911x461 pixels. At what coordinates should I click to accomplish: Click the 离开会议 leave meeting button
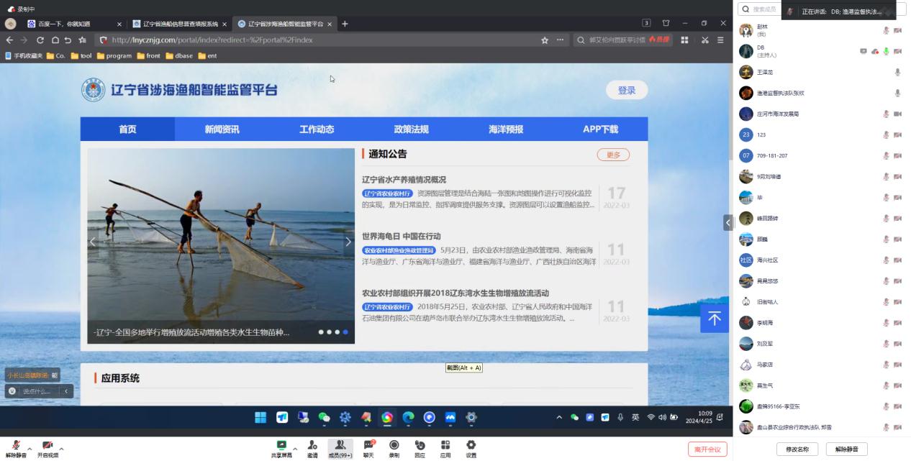(x=707, y=449)
